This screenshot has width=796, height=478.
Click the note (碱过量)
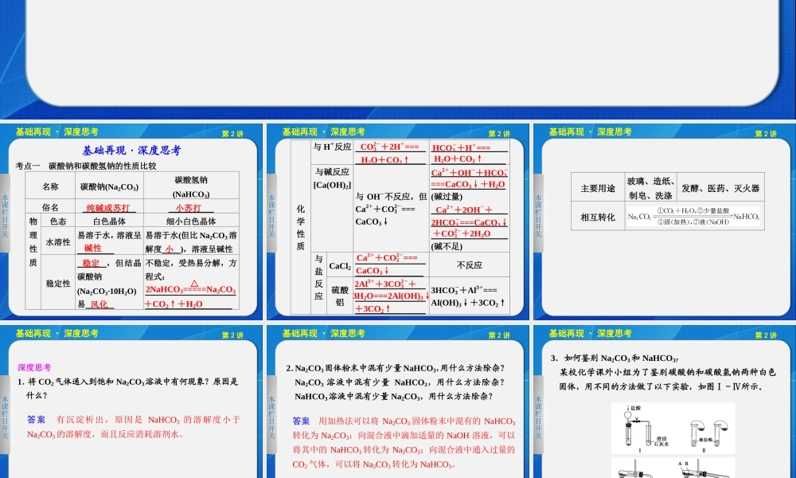pyautogui.click(x=447, y=196)
